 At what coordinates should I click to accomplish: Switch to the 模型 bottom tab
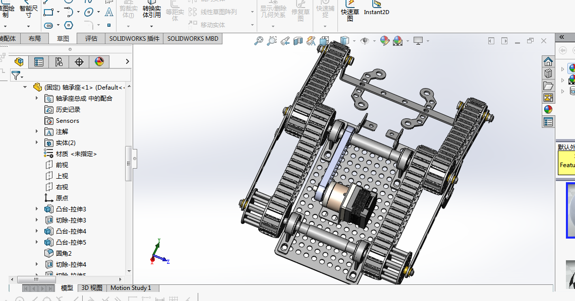(67, 288)
